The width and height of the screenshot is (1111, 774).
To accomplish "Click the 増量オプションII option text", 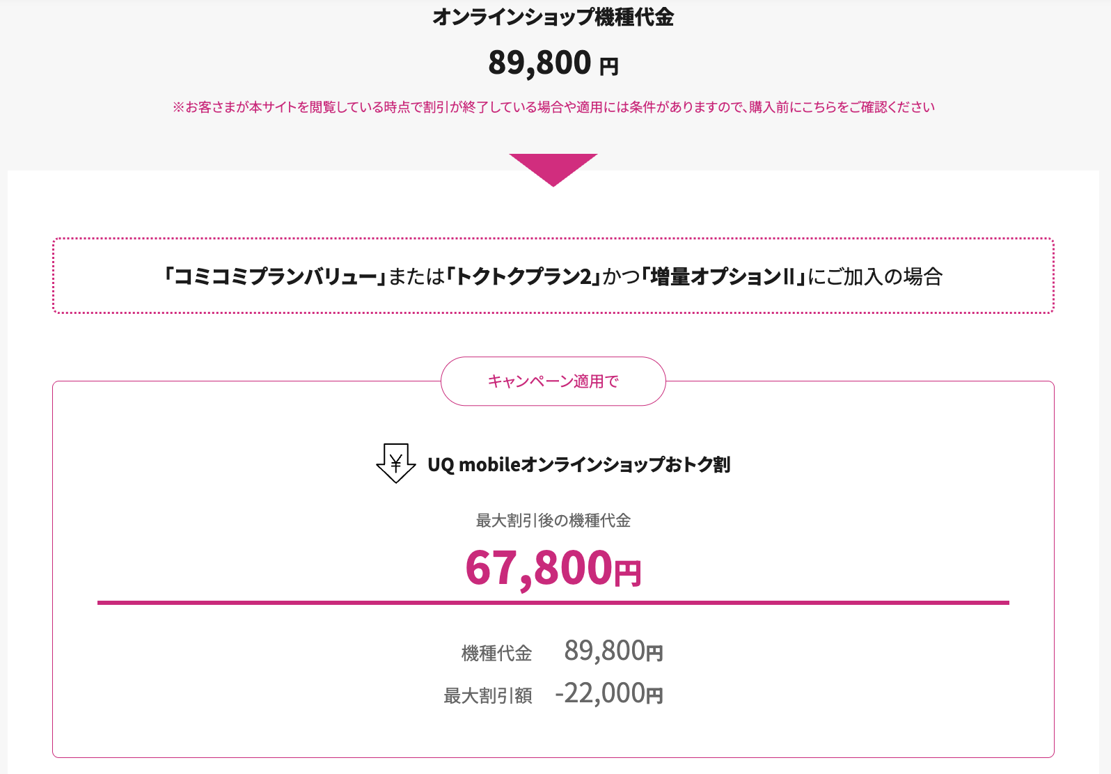I will (x=723, y=277).
